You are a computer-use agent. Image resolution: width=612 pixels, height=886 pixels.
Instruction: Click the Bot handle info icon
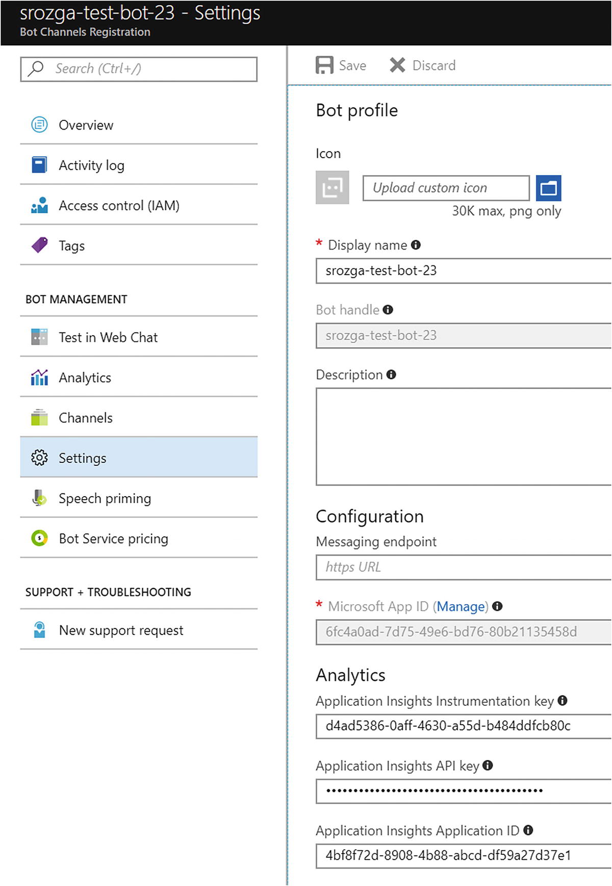tap(388, 310)
